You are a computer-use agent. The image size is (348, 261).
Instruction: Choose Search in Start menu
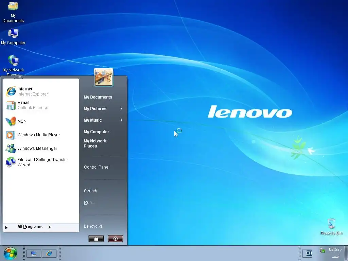coord(90,191)
